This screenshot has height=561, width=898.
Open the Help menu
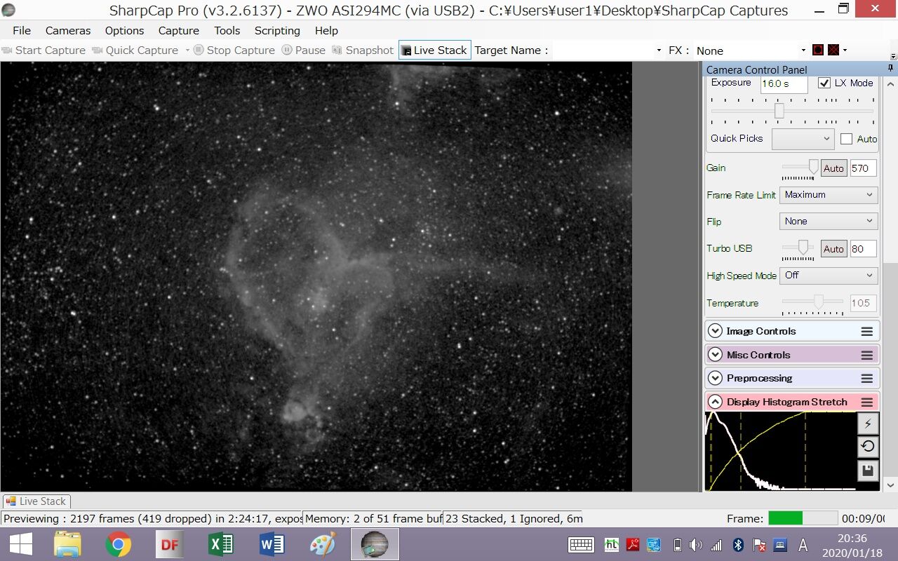click(326, 30)
